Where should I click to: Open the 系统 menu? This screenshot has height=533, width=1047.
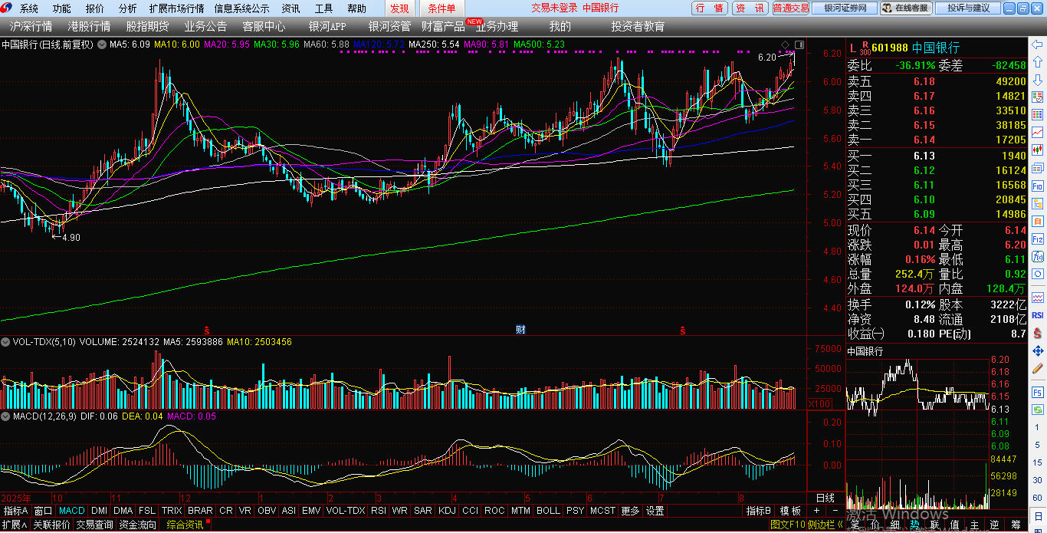(29, 8)
